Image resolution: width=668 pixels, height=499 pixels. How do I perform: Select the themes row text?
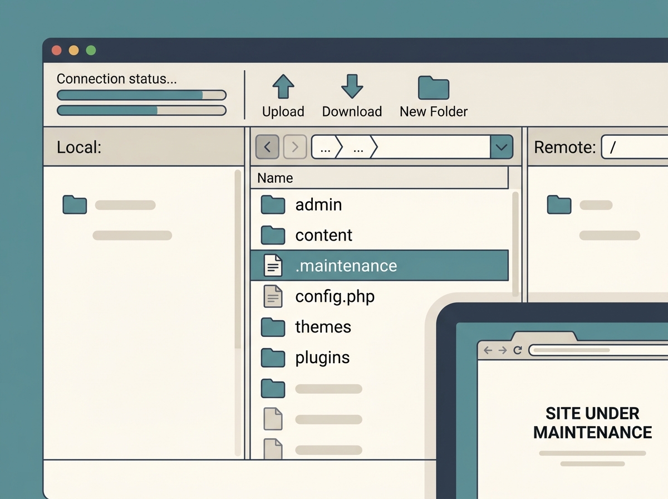click(323, 327)
